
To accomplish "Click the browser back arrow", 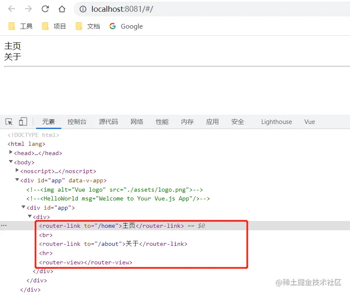I will point(11,9).
